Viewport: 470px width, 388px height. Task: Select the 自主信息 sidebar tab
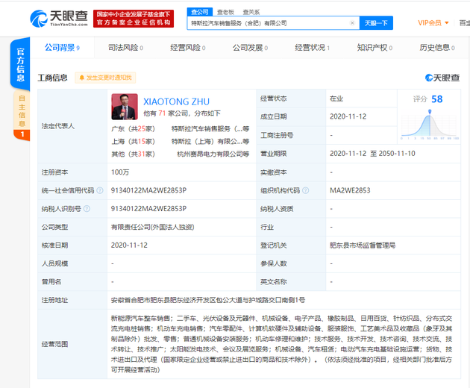tap(22, 110)
